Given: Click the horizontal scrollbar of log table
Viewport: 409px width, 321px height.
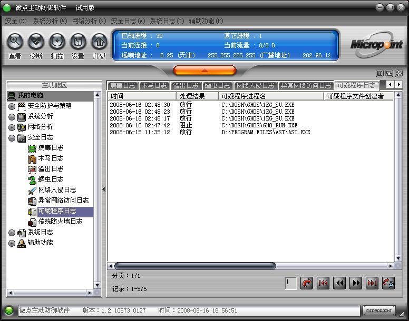Looking at the screenshot, I should coord(194,266).
